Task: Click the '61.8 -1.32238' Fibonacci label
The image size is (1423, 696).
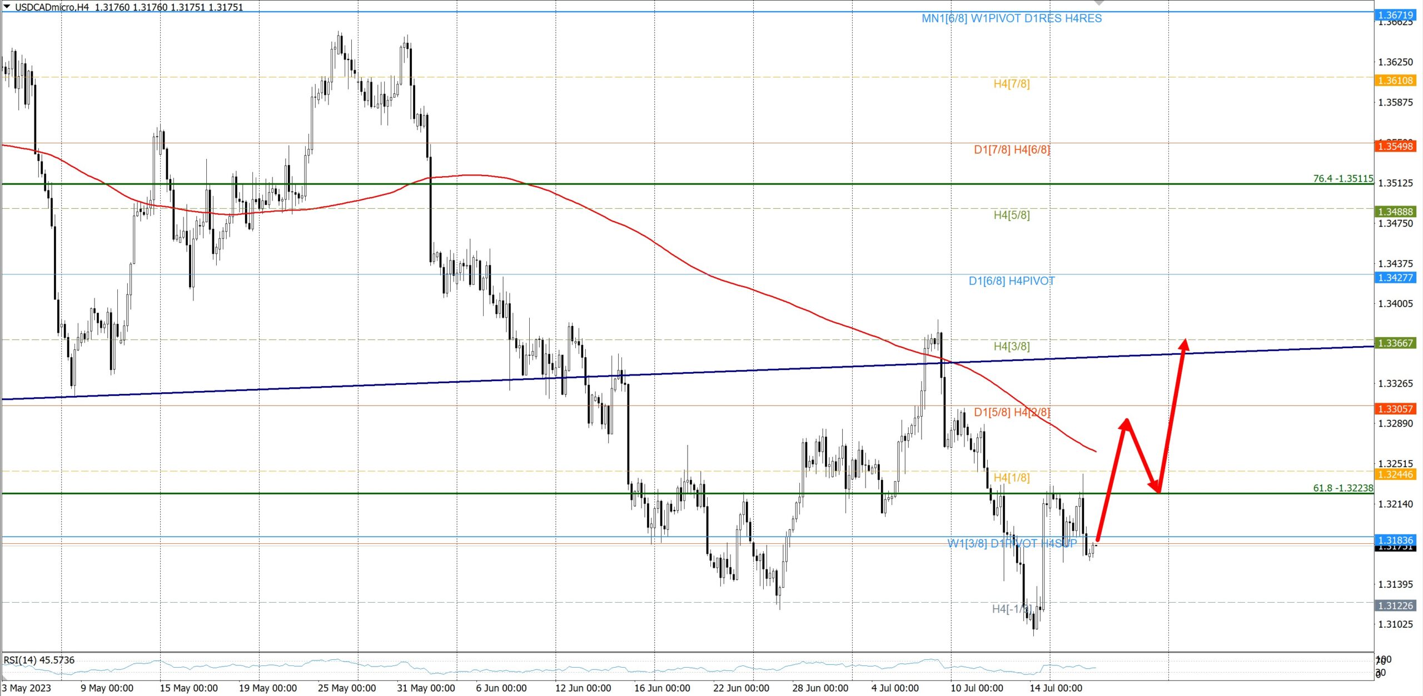Action: pyautogui.click(x=1342, y=488)
